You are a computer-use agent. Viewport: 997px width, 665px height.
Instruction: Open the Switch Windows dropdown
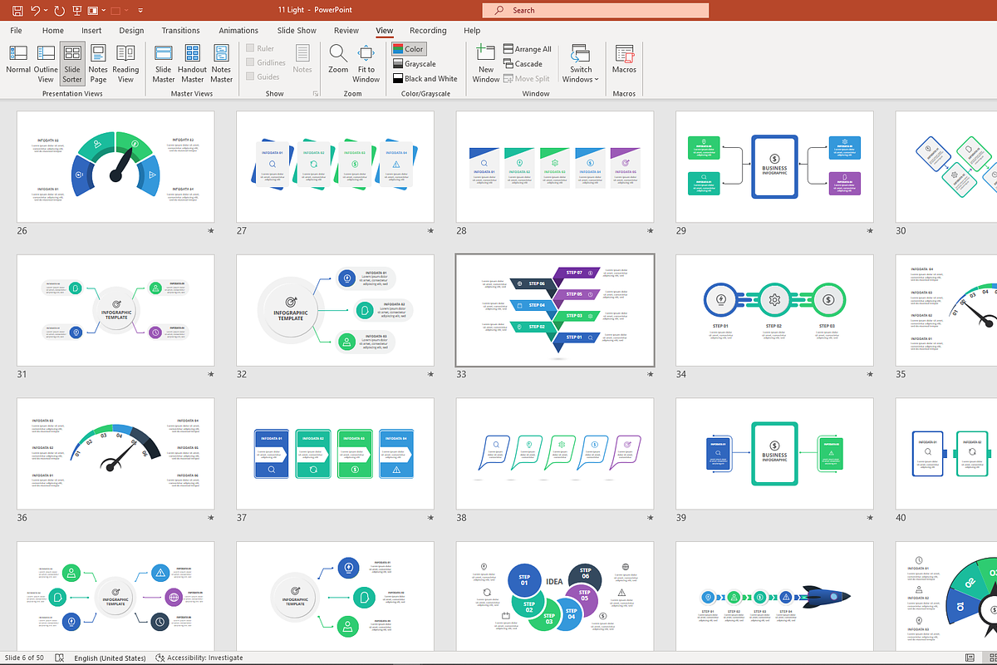pyautogui.click(x=581, y=64)
